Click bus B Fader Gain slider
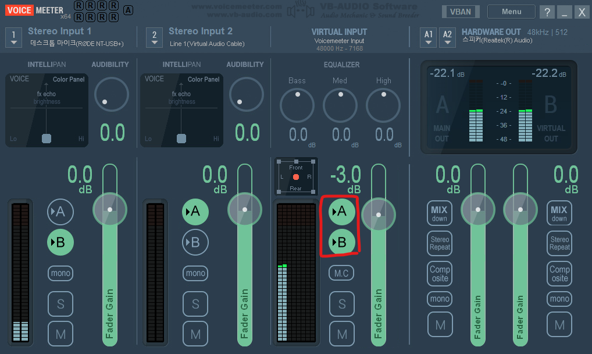592x354 pixels. coord(520,255)
